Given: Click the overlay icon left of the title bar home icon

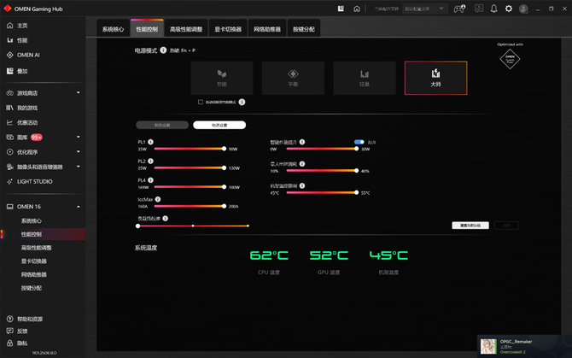Looking at the screenshot, I should pos(341,9).
